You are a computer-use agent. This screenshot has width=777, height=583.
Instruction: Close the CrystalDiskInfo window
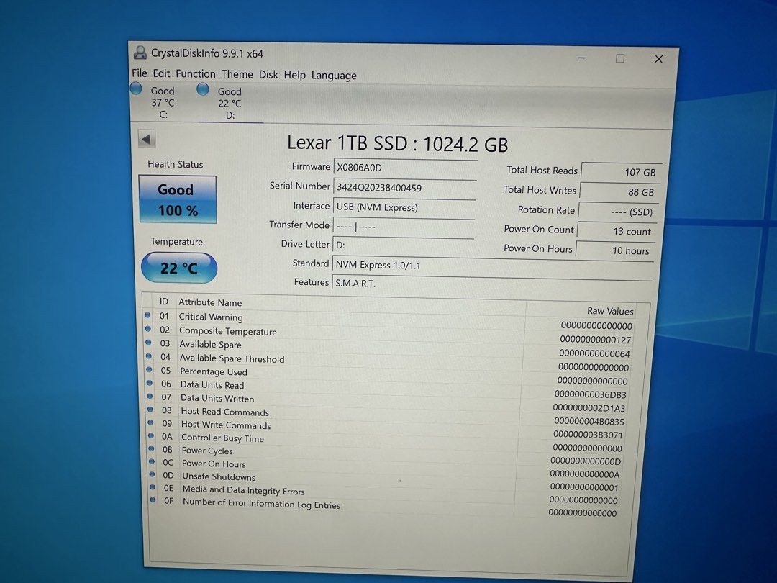coord(658,59)
